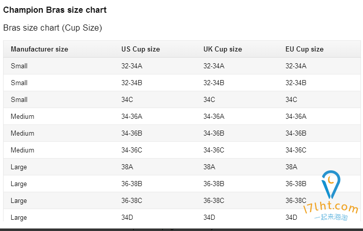Screen dimensions: 363x231
Task: Click the Bras size chart (Cup Size) subtitle
Action: tap(53, 28)
